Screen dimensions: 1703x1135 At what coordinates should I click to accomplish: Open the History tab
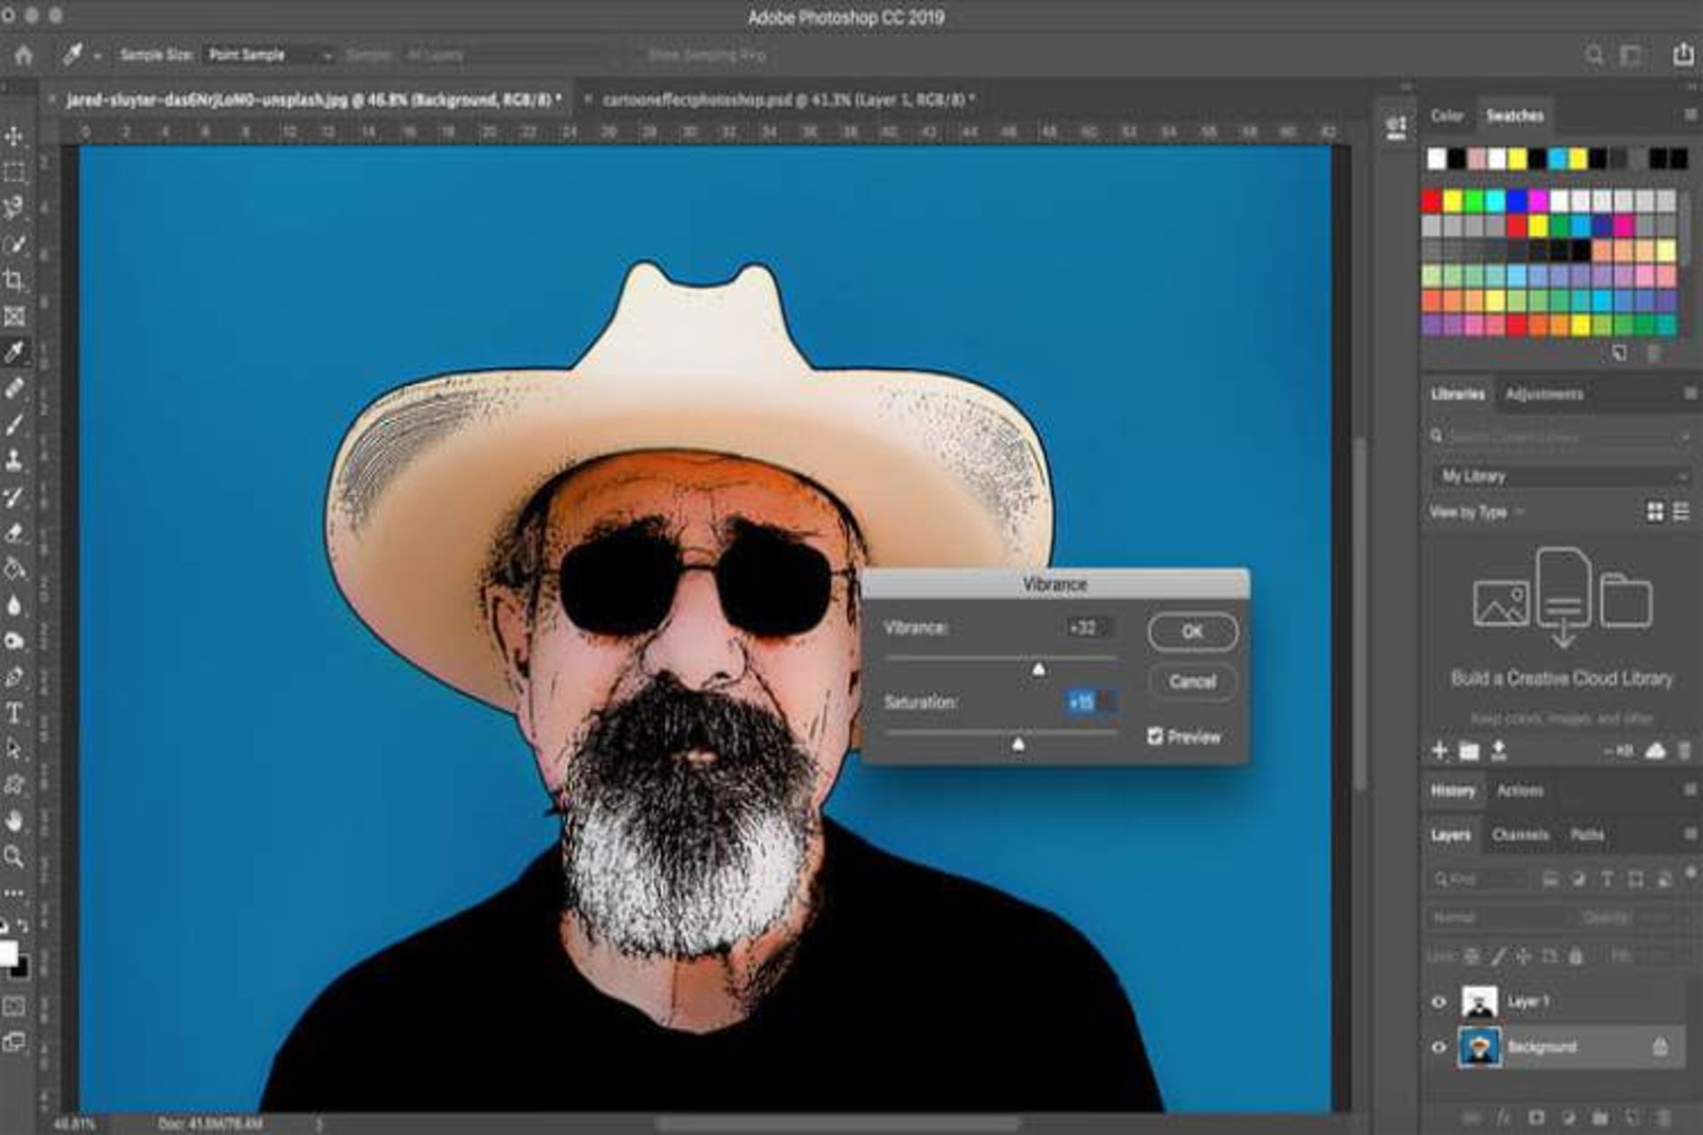(x=1453, y=790)
